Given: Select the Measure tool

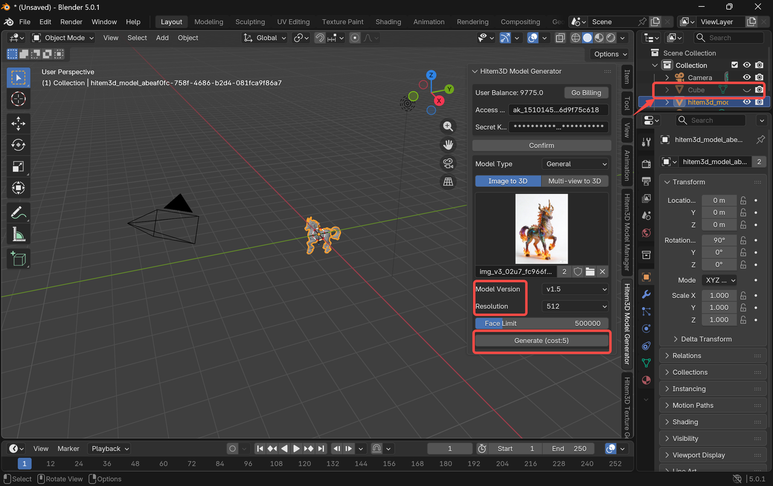Looking at the screenshot, I should point(18,236).
